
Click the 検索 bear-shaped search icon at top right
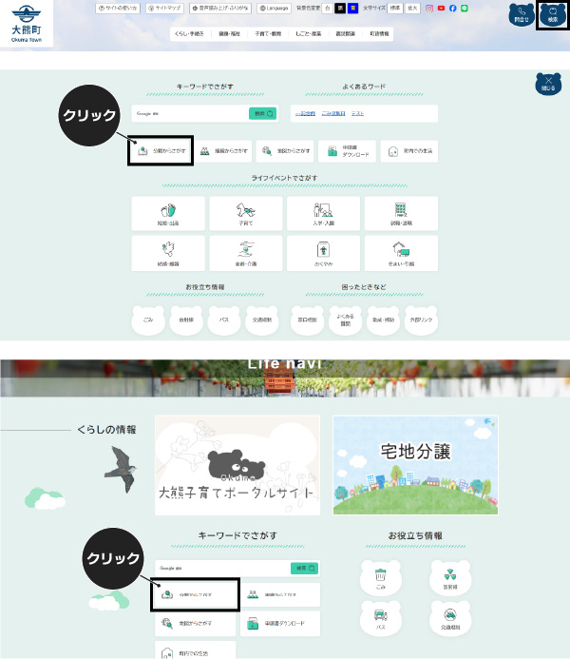(x=552, y=14)
